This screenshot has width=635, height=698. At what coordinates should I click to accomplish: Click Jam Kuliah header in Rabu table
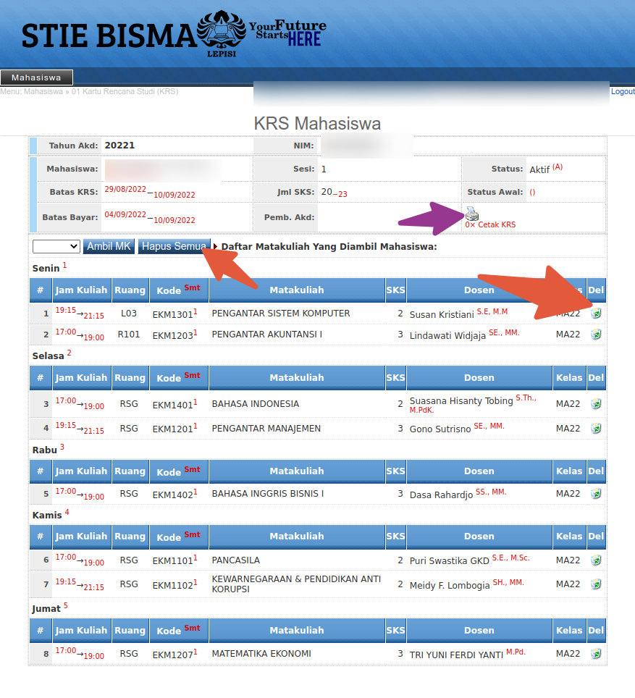82,471
